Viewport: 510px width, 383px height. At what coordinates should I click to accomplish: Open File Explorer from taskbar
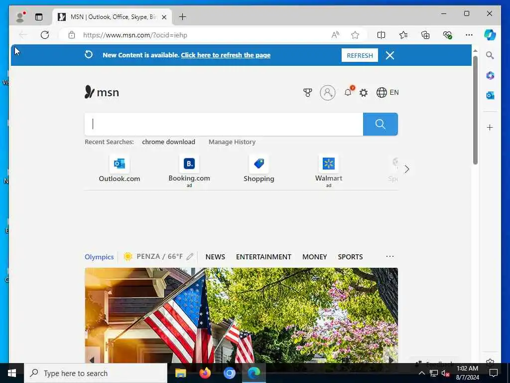click(180, 373)
